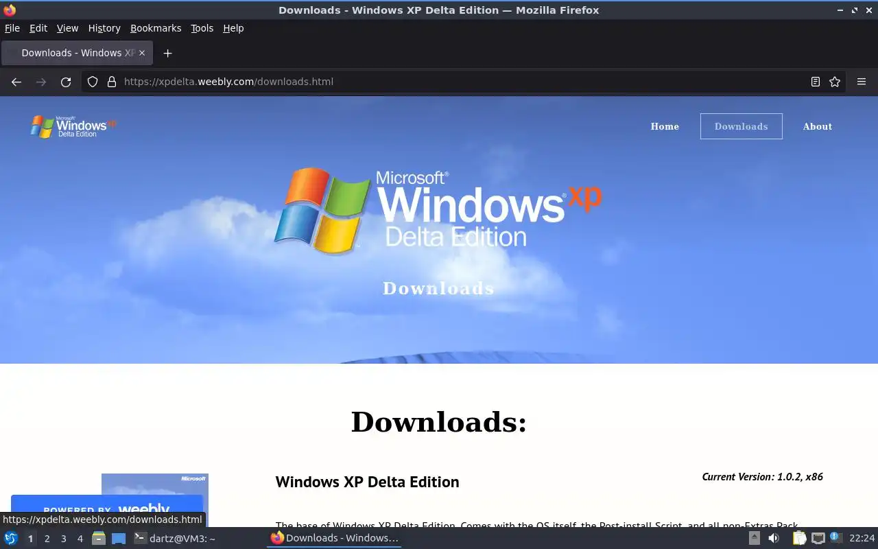The height and width of the screenshot is (549, 878).
Task: Open the Firefox hamburger application menu
Action: click(862, 82)
